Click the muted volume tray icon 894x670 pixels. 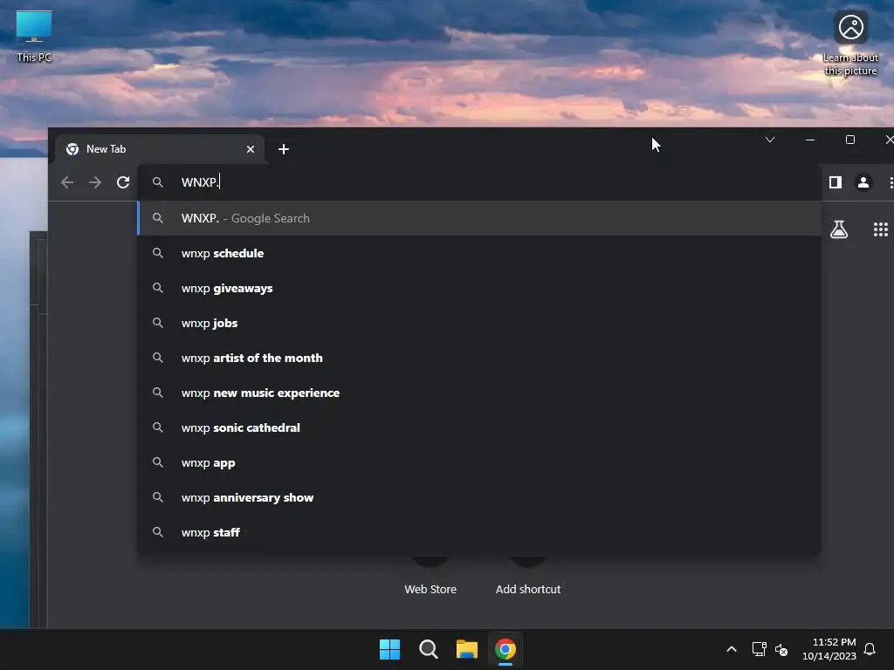click(x=781, y=649)
